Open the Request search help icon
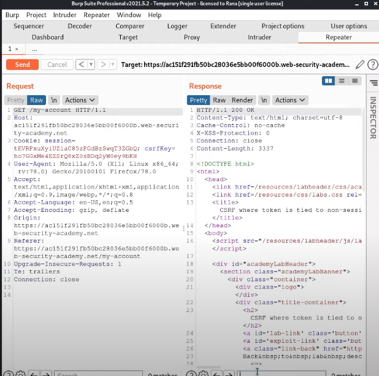379x376 pixels. [x=8, y=374]
